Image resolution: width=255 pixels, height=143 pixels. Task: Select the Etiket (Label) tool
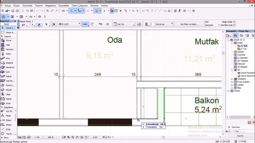tap(8, 120)
